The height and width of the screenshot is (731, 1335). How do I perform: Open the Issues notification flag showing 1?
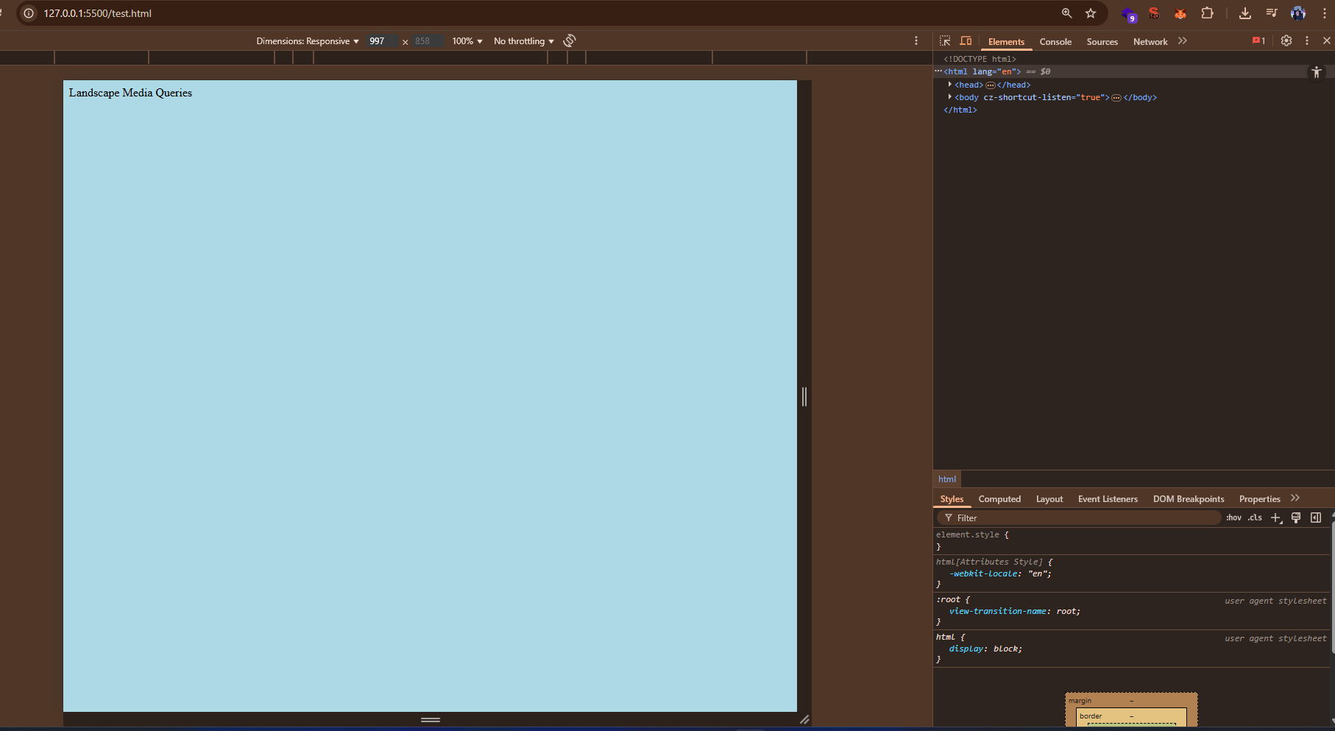pyautogui.click(x=1258, y=41)
